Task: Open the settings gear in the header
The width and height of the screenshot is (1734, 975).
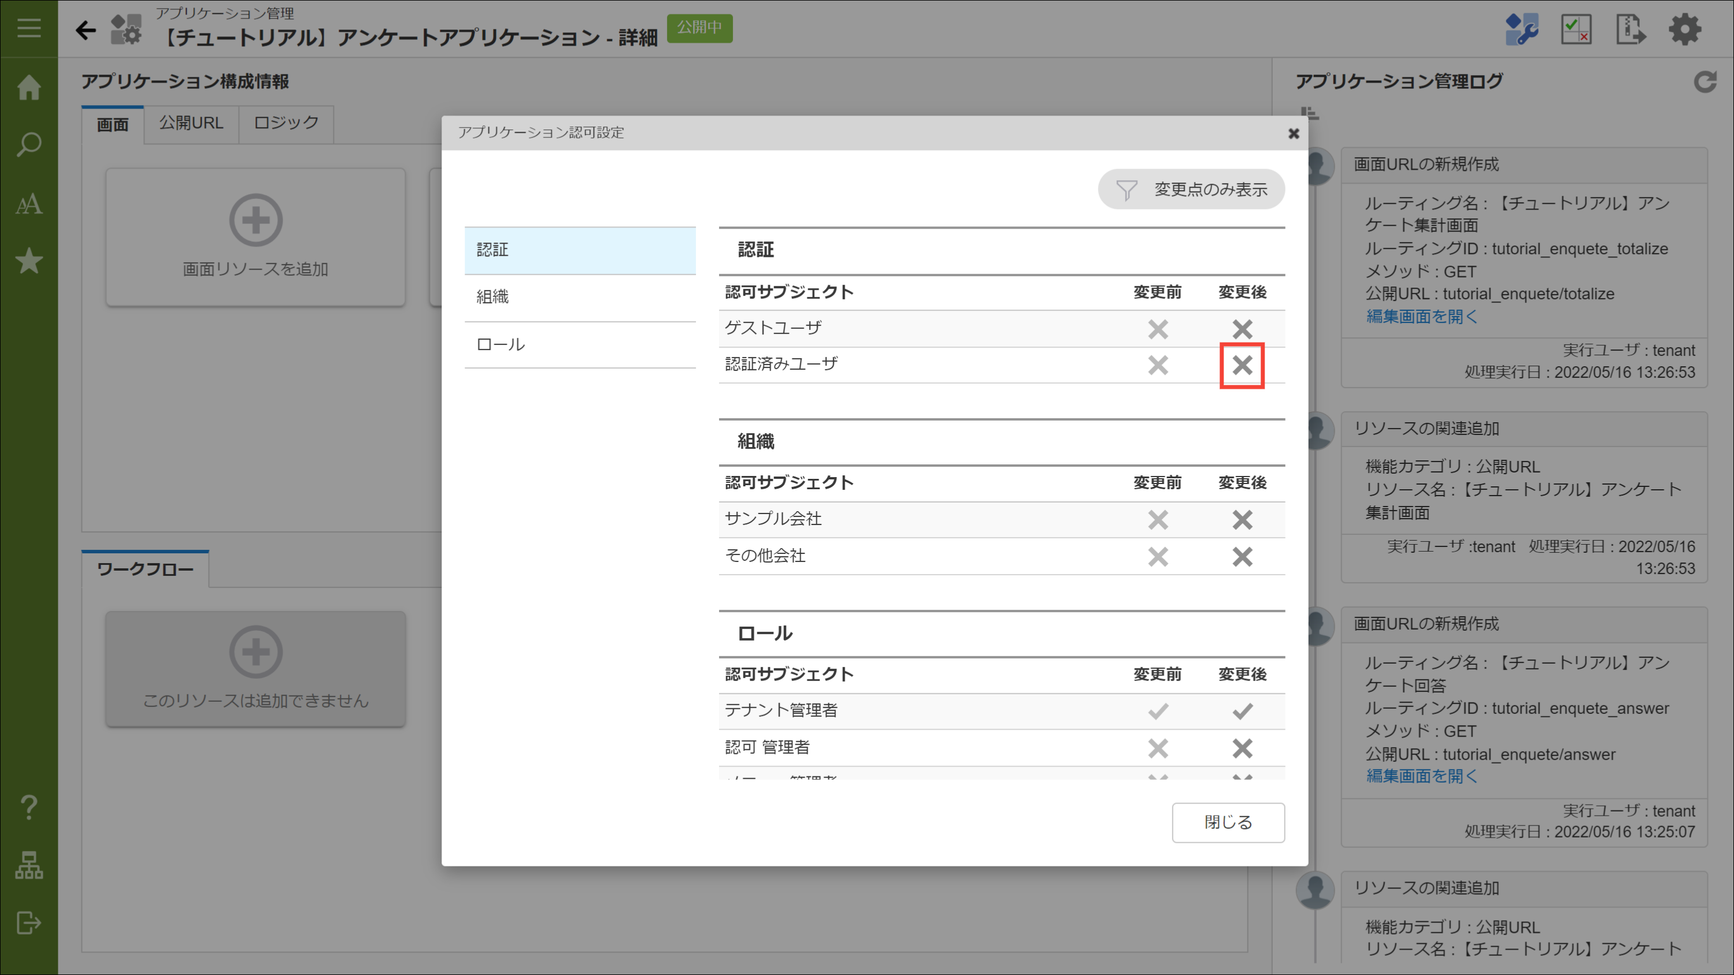Action: [1685, 29]
